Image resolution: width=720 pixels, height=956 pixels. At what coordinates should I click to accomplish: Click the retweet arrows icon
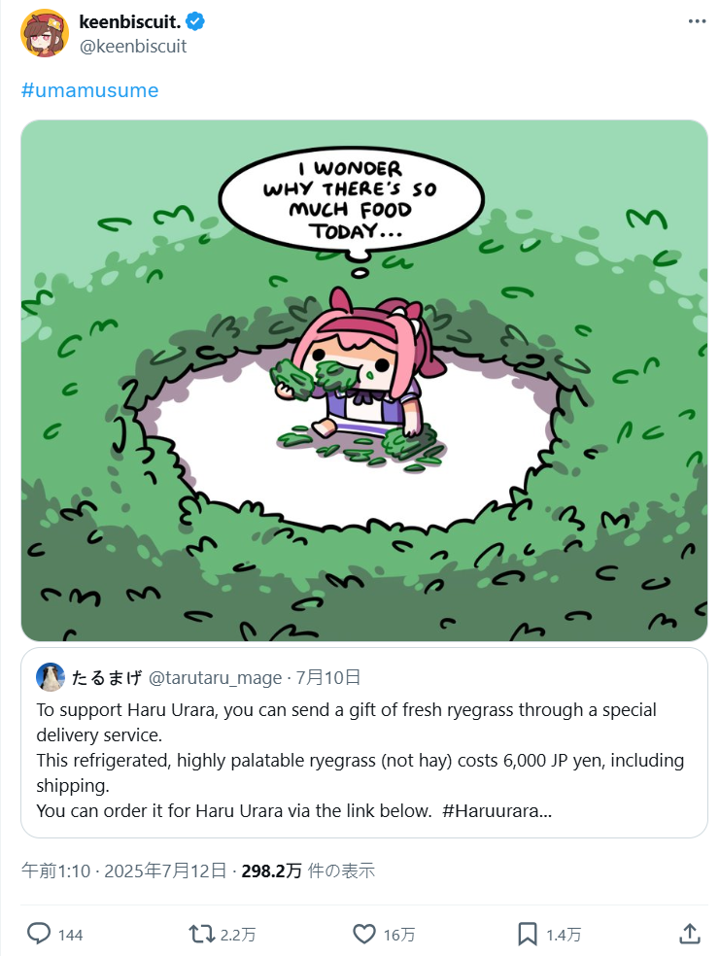tap(201, 934)
